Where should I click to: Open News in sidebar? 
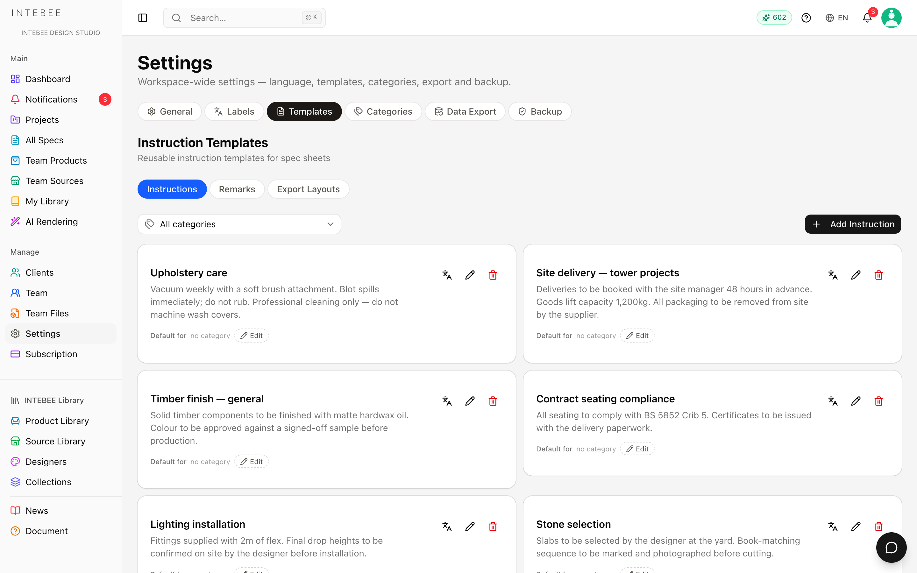60,511
